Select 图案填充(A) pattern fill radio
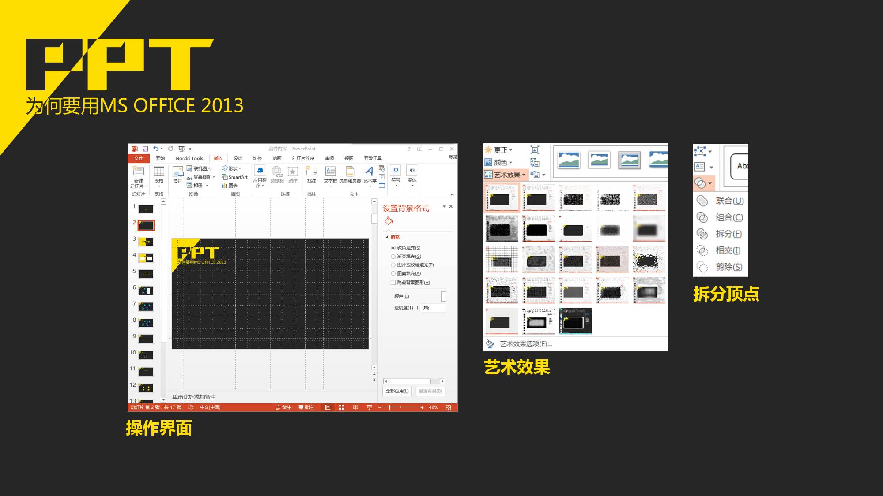The width and height of the screenshot is (883, 496). click(393, 273)
